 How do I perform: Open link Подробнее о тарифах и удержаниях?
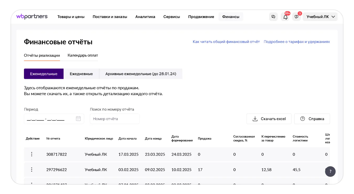click(297, 42)
